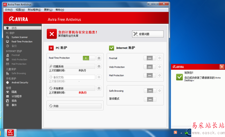225x137 pixels.
Task: Open Web Protection settings gear
Action: point(159,67)
